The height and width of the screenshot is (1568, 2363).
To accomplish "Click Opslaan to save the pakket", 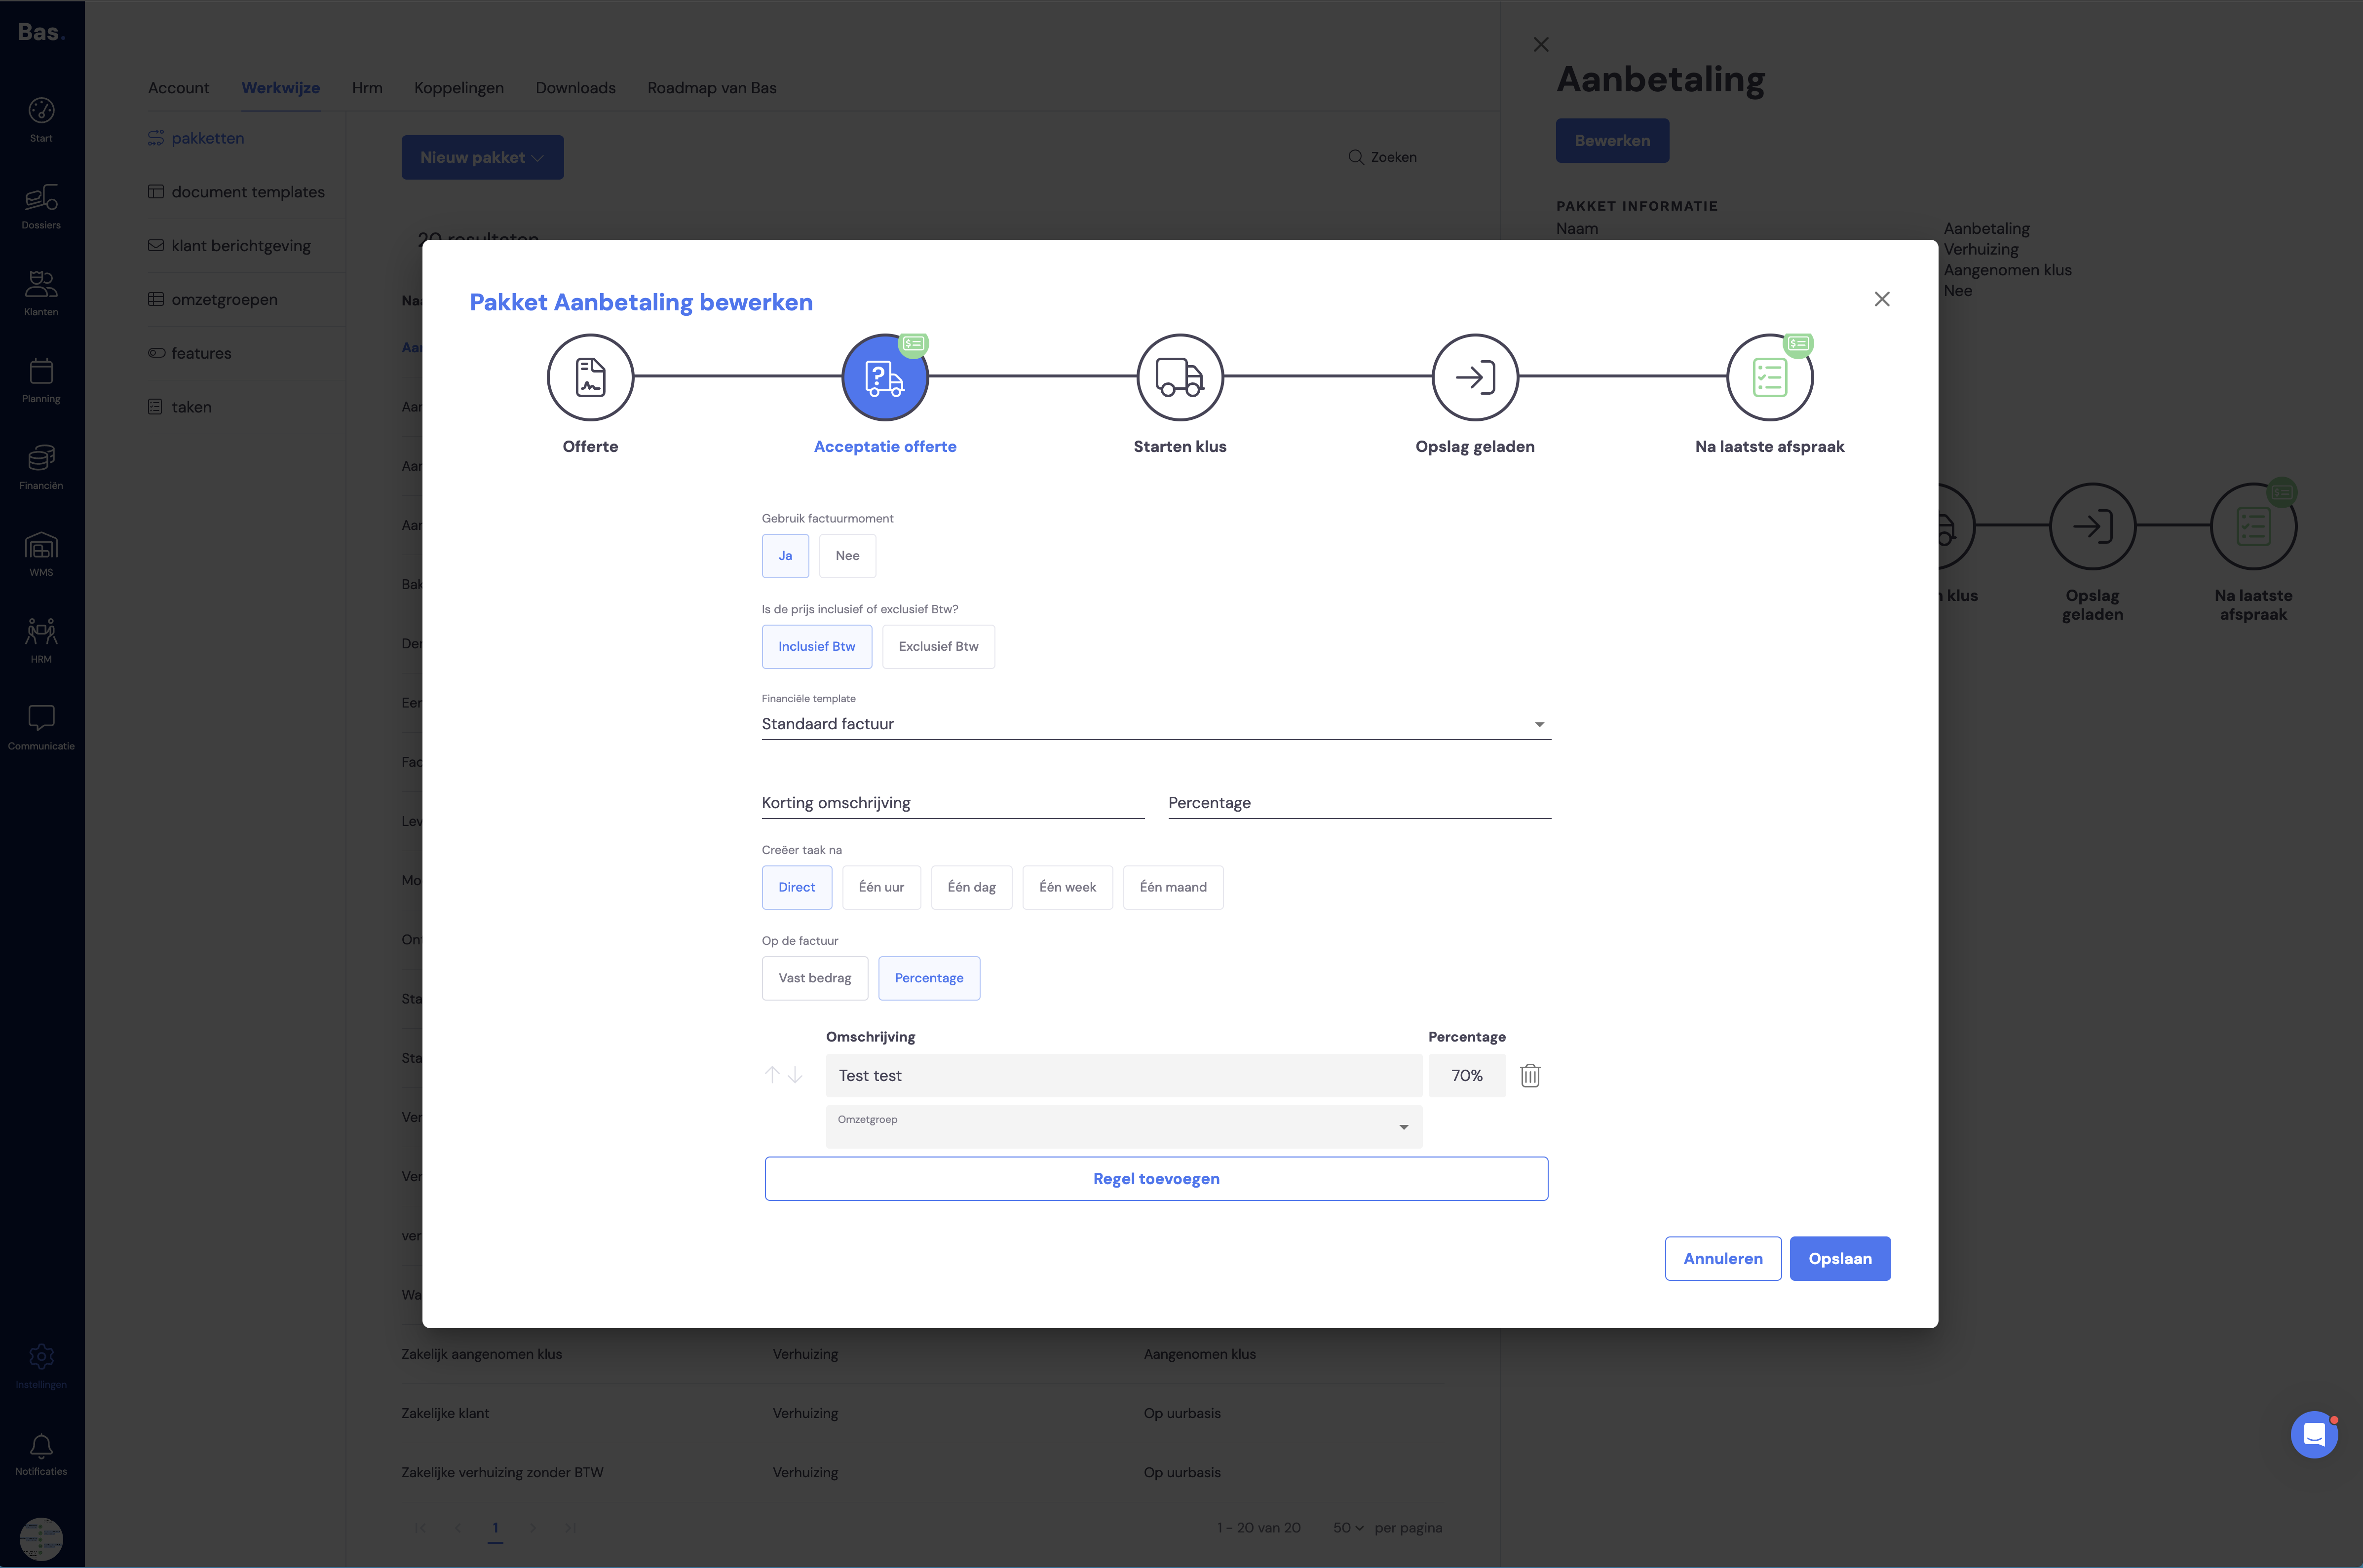I will coord(1840,1259).
